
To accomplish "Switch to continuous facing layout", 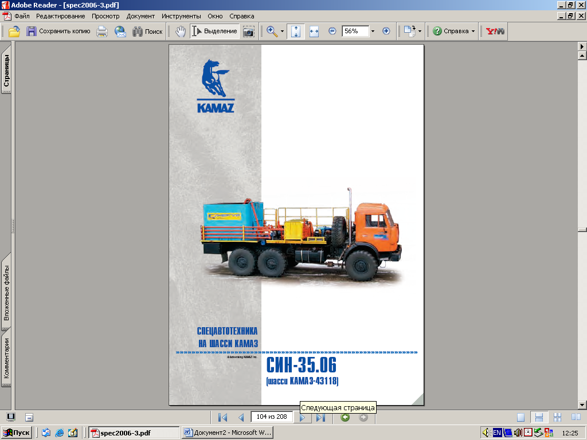I will click(x=557, y=417).
